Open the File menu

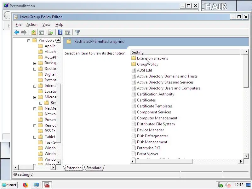(19, 25)
